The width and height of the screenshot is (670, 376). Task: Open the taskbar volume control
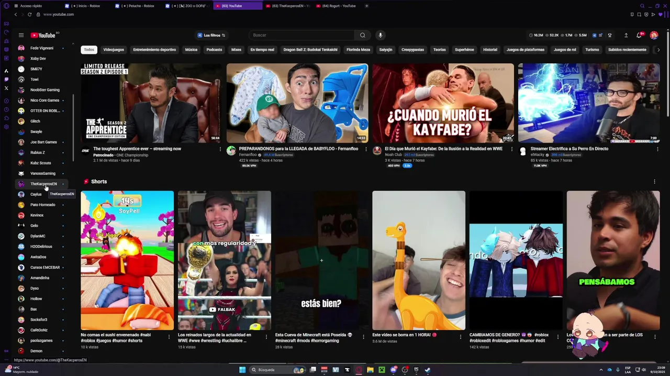tap(644, 370)
